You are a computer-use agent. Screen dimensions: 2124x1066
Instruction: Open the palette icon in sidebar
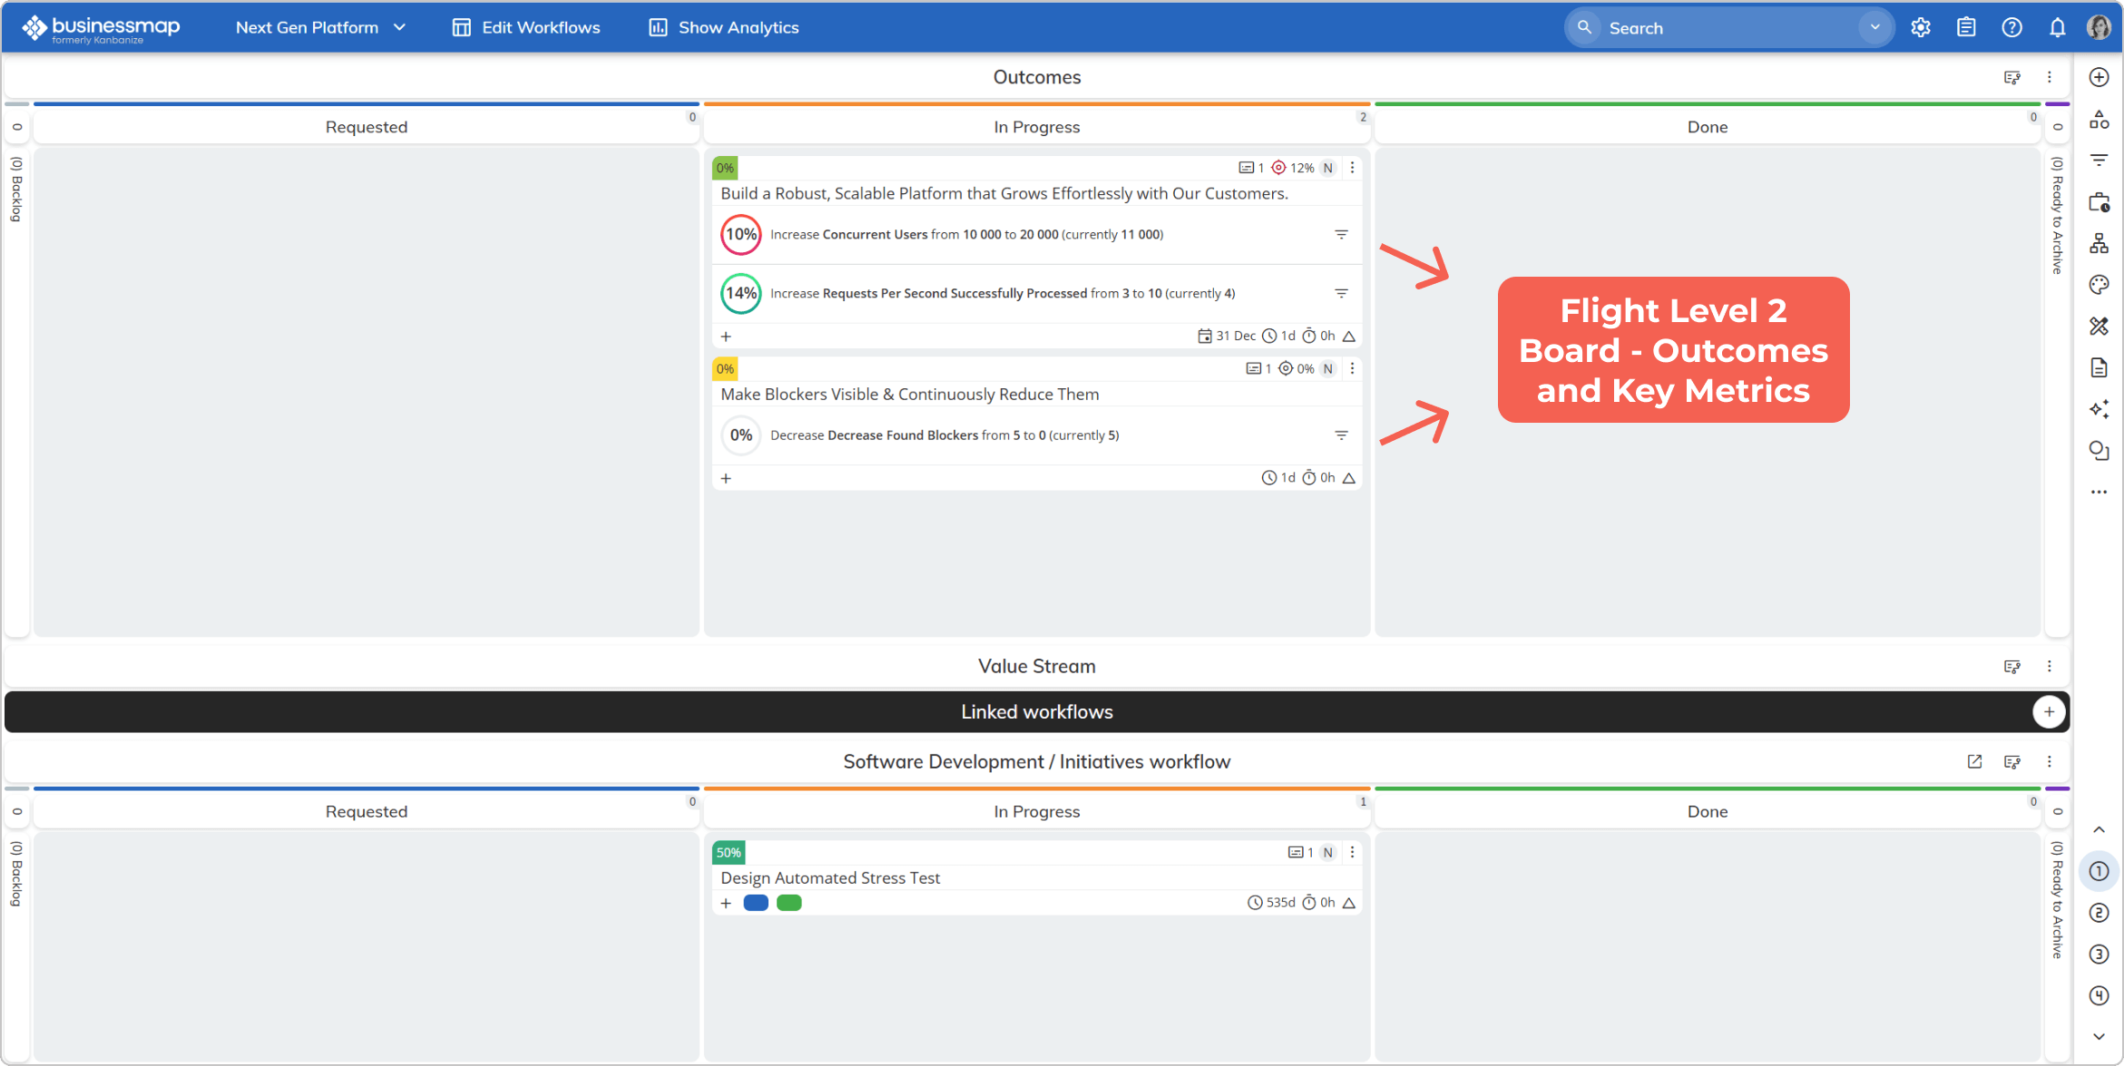pos(2099,285)
